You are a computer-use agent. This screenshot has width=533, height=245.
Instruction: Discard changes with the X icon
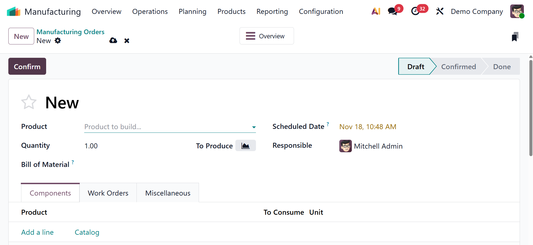coord(127,41)
